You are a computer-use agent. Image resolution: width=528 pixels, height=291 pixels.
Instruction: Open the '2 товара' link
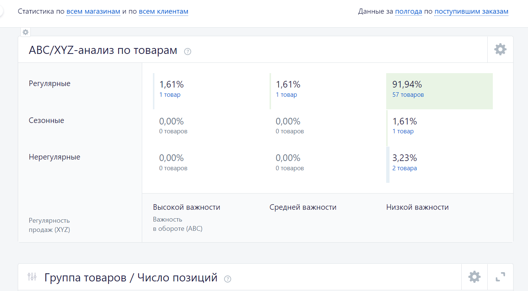tap(405, 168)
